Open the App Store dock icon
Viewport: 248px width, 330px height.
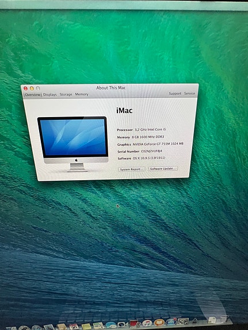pyautogui.click(x=171, y=322)
